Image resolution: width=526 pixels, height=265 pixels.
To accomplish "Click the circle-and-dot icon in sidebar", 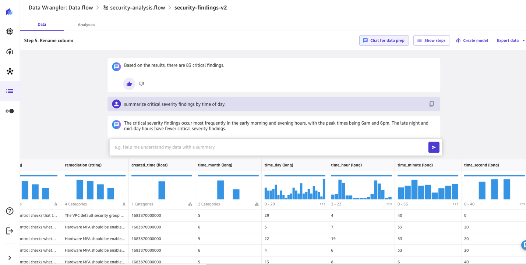I will (x=10, y=111).
